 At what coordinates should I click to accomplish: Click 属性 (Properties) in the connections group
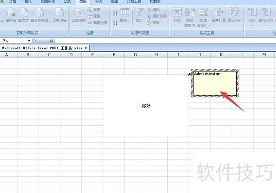click(94, 16)
